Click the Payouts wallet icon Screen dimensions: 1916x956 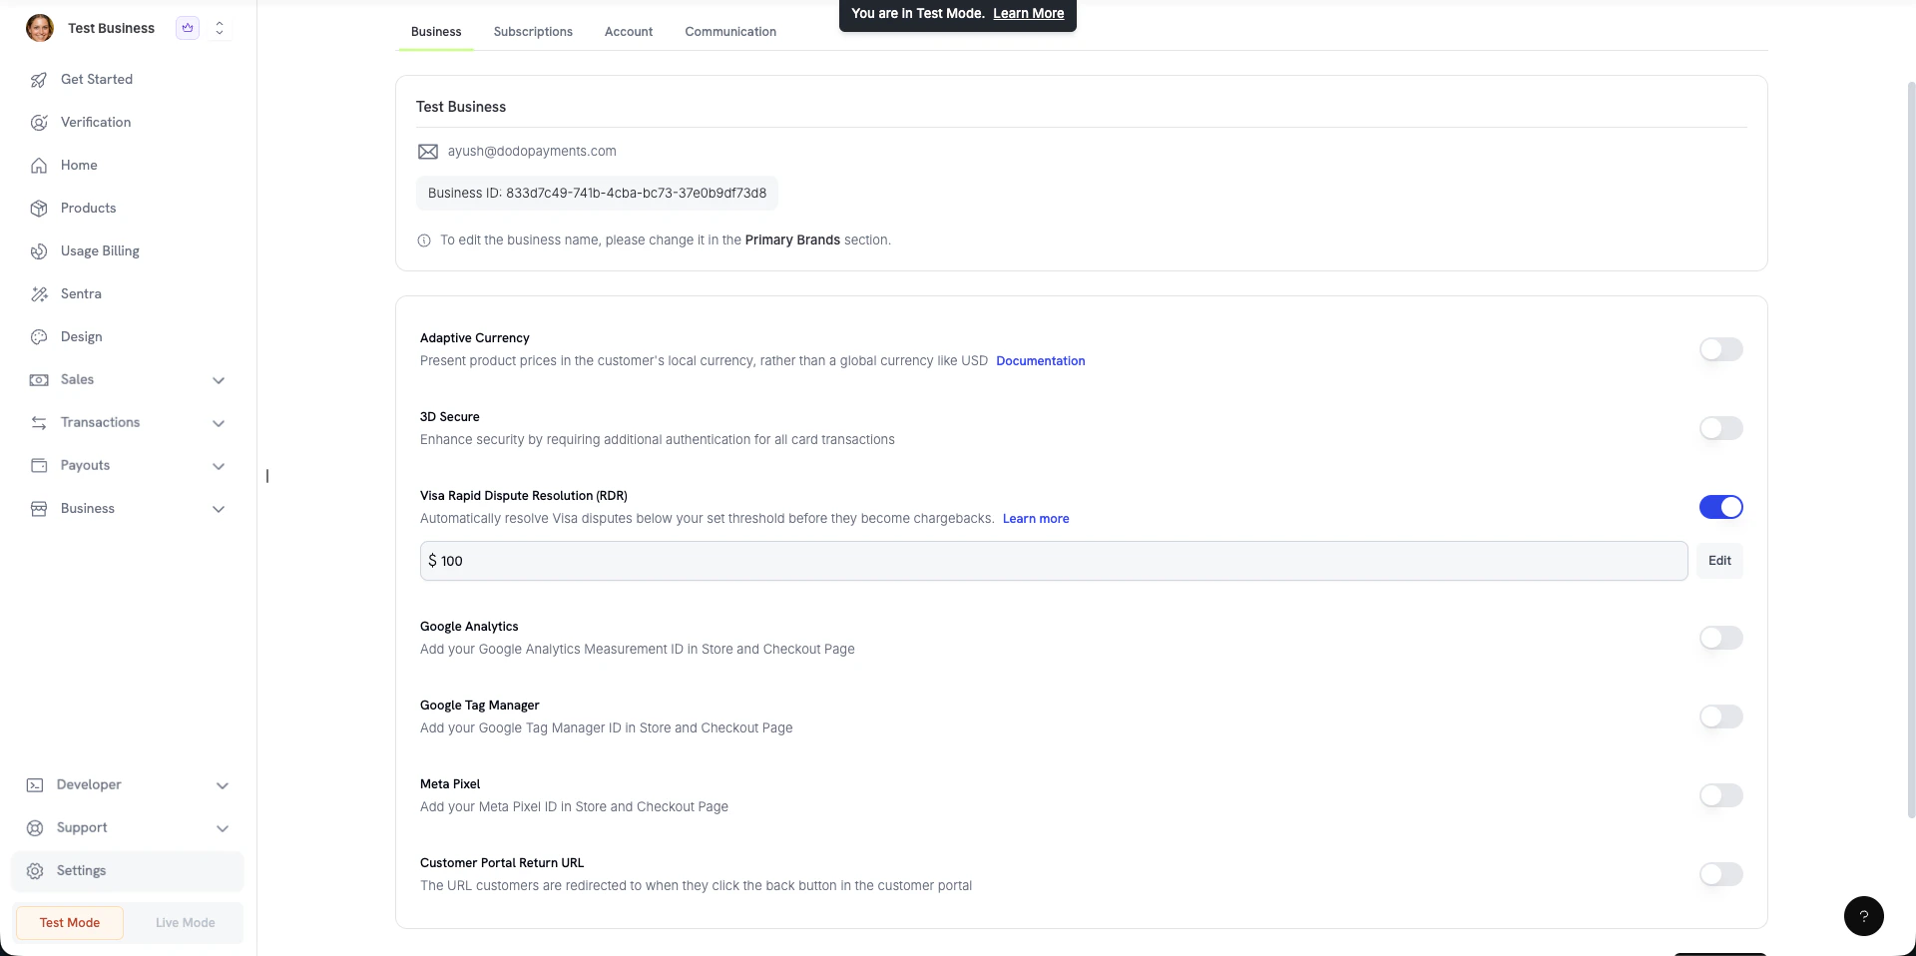pos(39,466)
